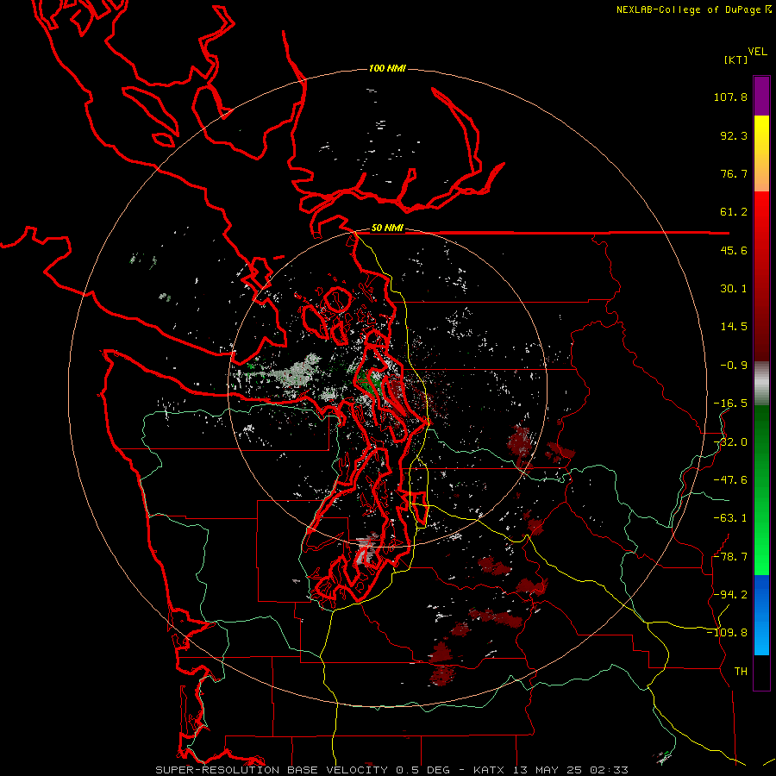Click the -16.5 legend value
Screen dimensions: 776x776
point(730,404)
